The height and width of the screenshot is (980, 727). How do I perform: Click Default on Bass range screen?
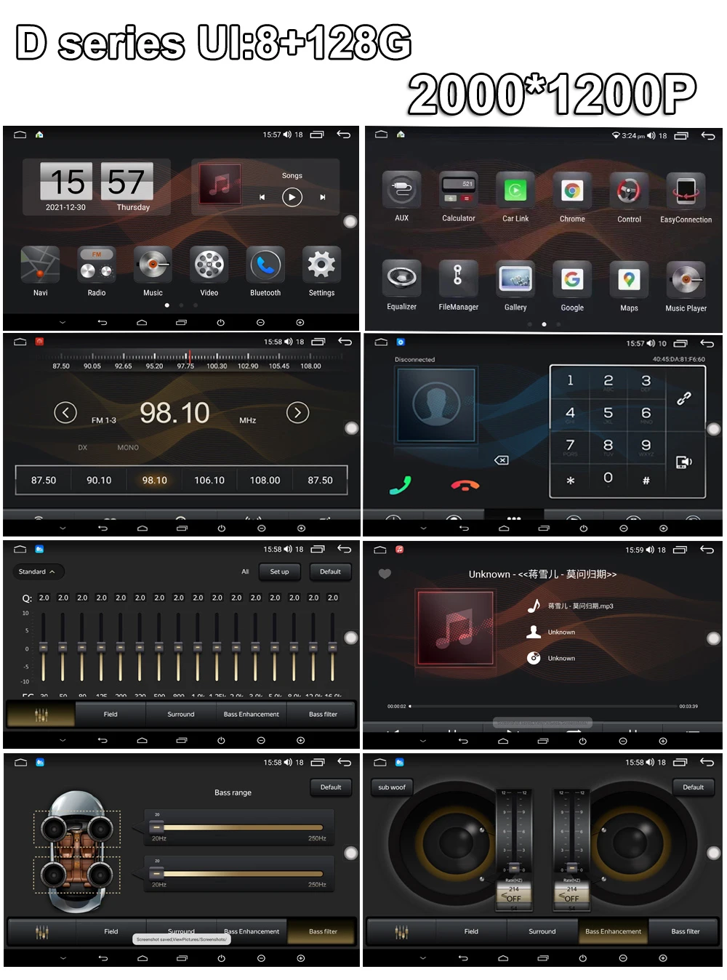coord(331,787)
